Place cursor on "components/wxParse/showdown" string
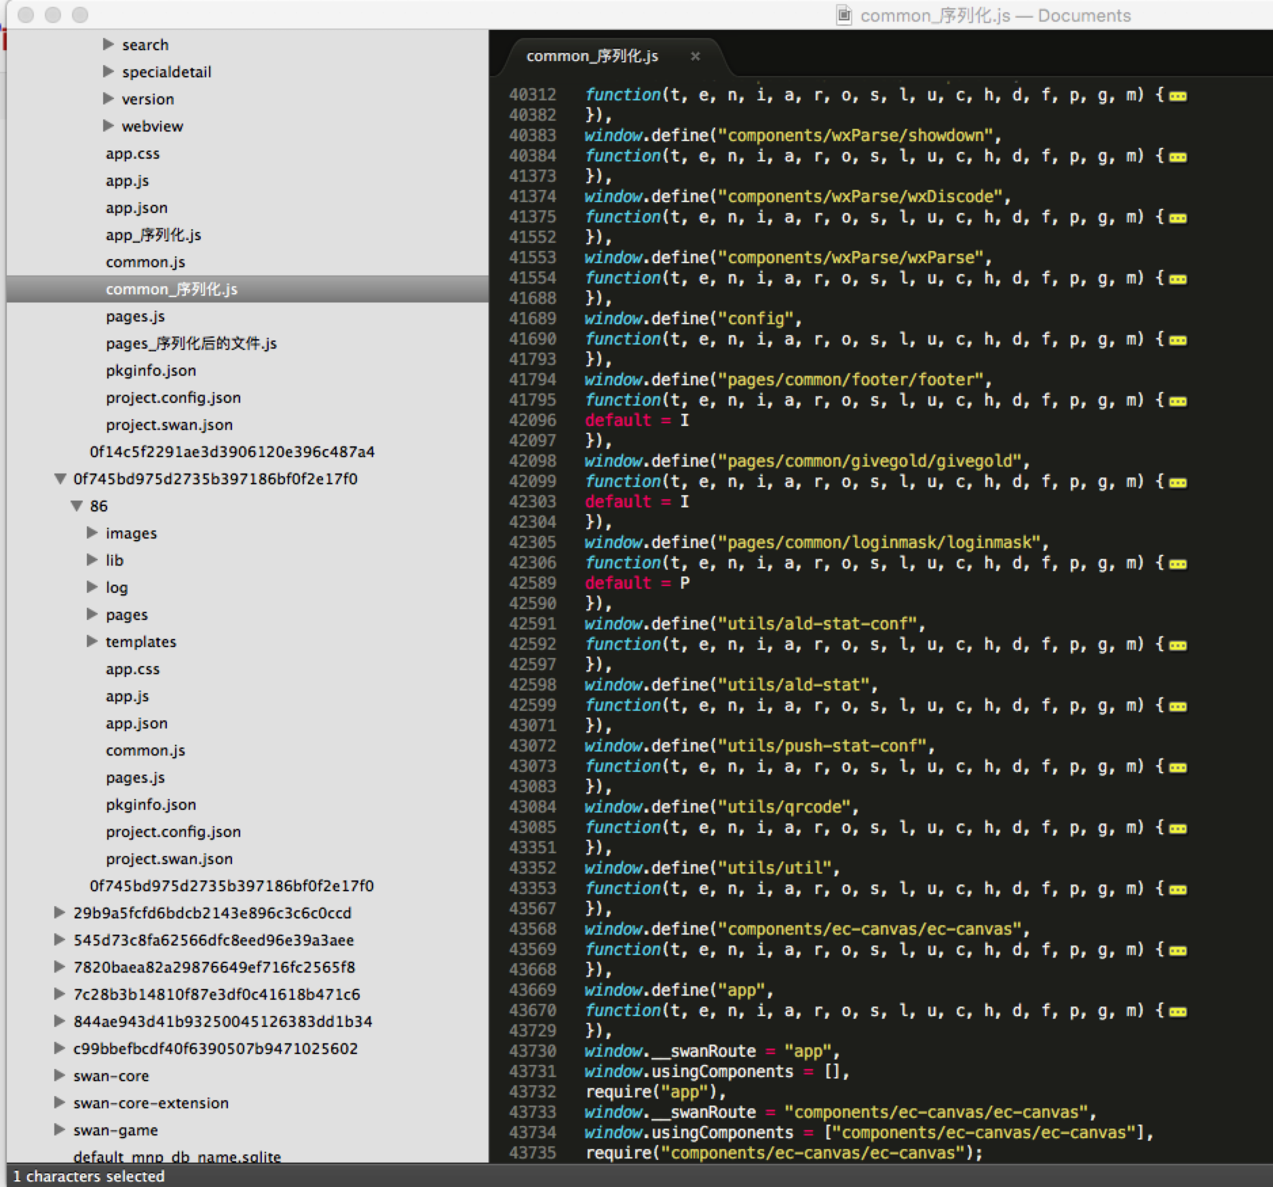The height and width of the screenshot is (1187, 1273). point(856,136)
